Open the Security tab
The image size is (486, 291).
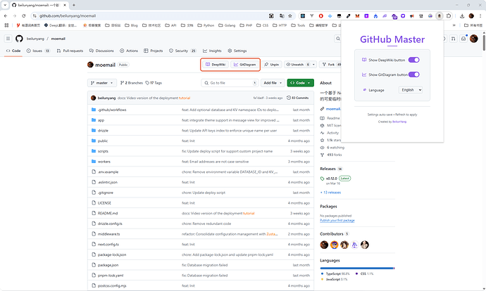[183, 51]
